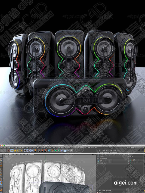The width and height of the screenshot is (145, 193).
Task: Activate the Move tool in toolbar
Action: click(x=12, y=151)
